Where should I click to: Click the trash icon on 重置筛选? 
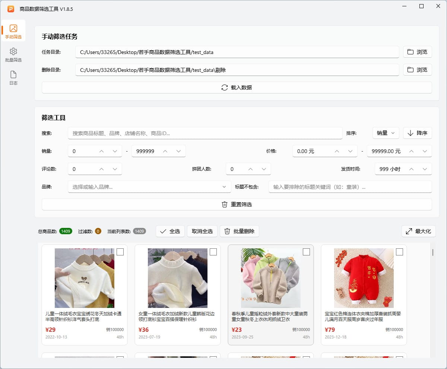[x=224, y=204]
